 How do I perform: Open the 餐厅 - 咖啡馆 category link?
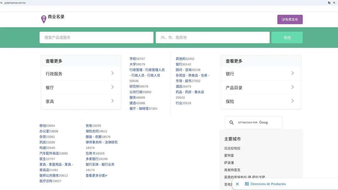pos(139,108)
